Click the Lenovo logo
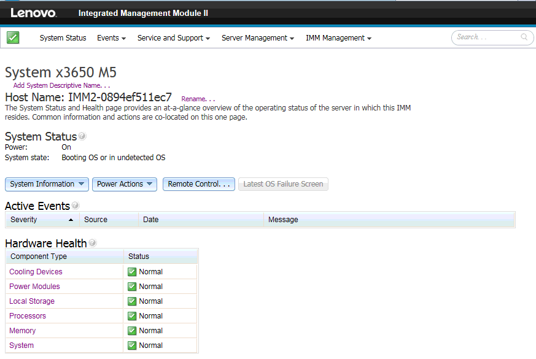 point(34,12)
